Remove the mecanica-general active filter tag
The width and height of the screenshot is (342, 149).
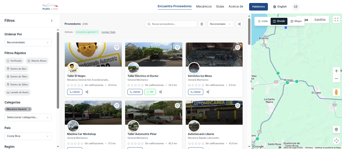97,32
